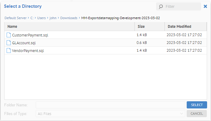Click into the Folder Name field
This screenshot has height=121, width=211.
[x=110, y=105]
